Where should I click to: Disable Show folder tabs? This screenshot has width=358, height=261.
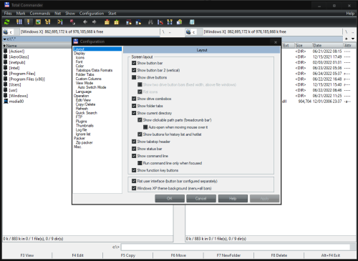(x=134, y=106)
